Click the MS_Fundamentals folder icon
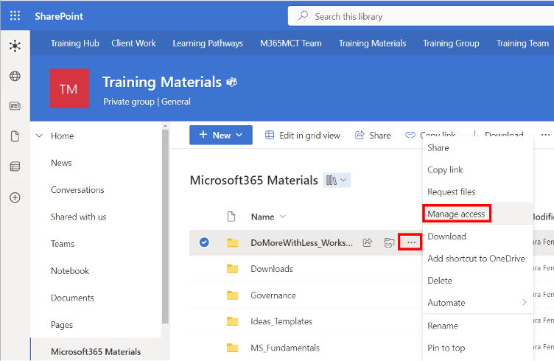Viewport: 554px width, 361px height. coord(233,348)
